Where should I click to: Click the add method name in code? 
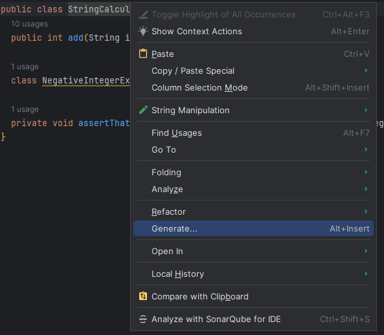[76, 38]
